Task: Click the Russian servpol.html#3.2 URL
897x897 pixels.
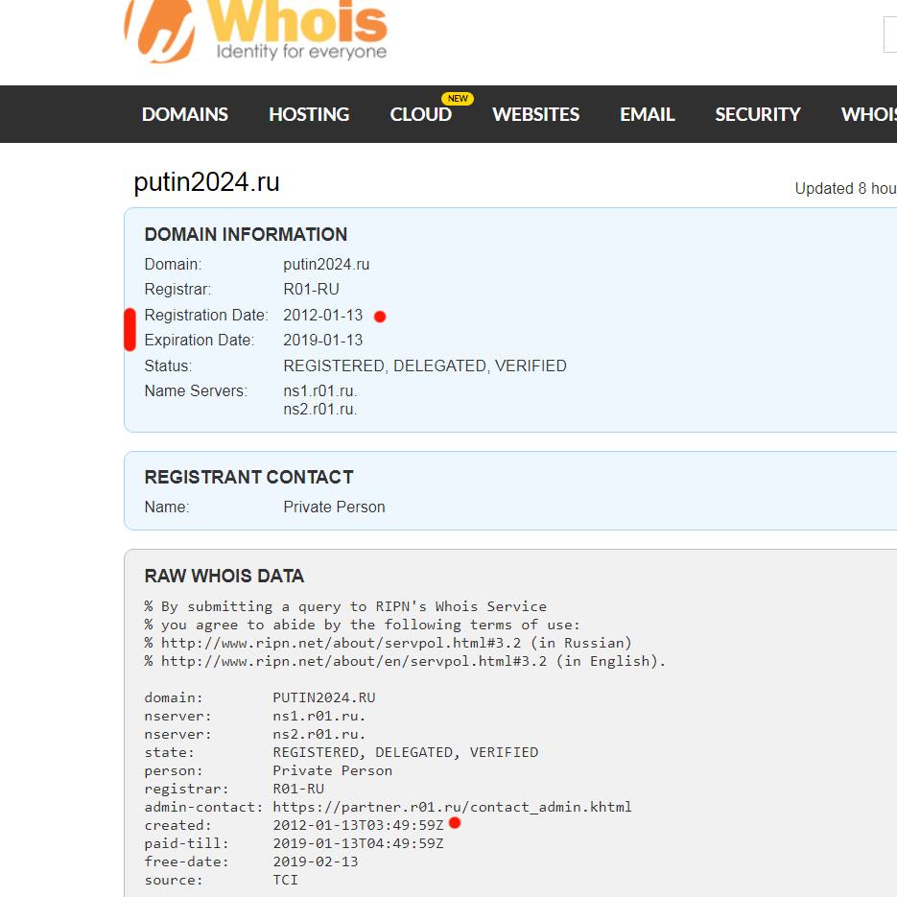Action: point(341,643)
